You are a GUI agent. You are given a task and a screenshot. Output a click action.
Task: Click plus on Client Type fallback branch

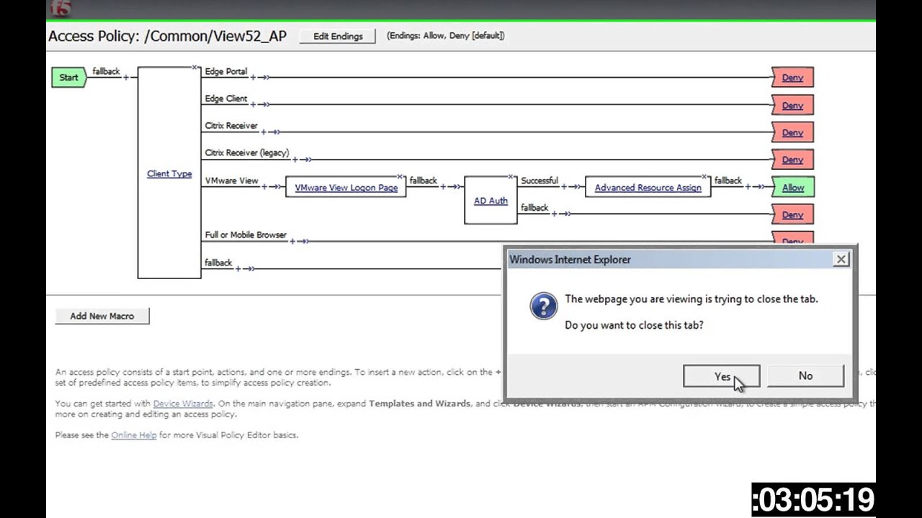point(238,268)
